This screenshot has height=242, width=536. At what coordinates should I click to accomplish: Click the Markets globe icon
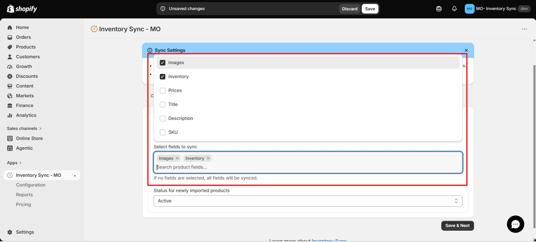(10, 96)
